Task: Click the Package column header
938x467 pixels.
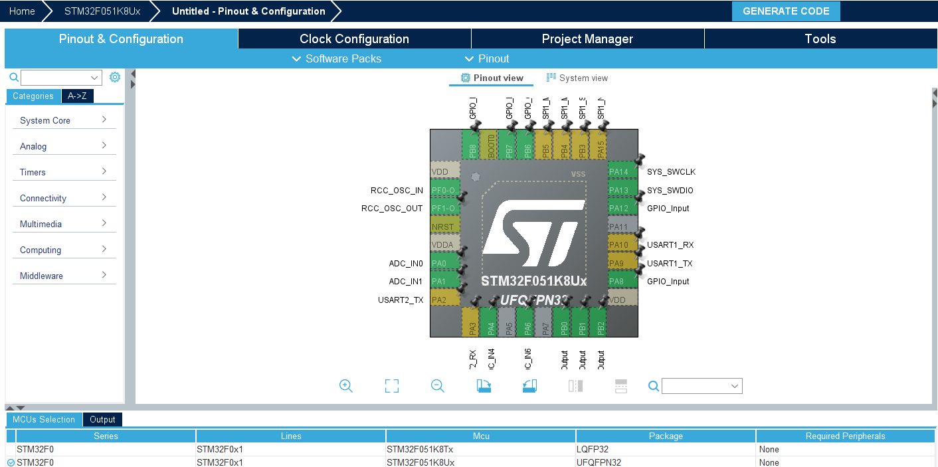Action: 666,436
